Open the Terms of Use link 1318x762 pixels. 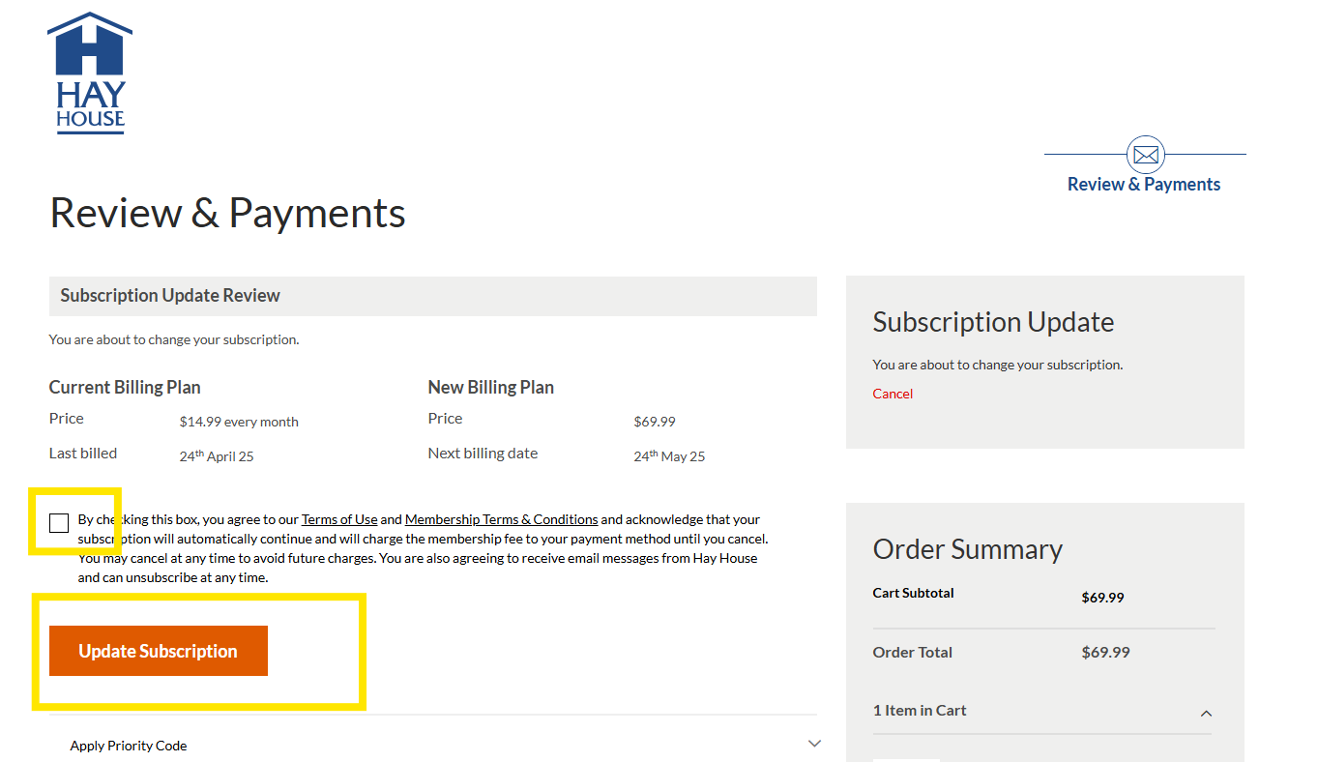(x=339, y=519)
